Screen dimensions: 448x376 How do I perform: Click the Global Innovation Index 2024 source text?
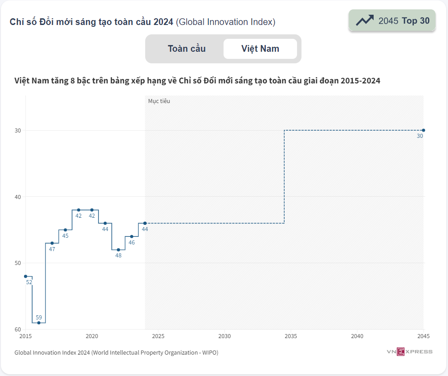click(116, 352)
